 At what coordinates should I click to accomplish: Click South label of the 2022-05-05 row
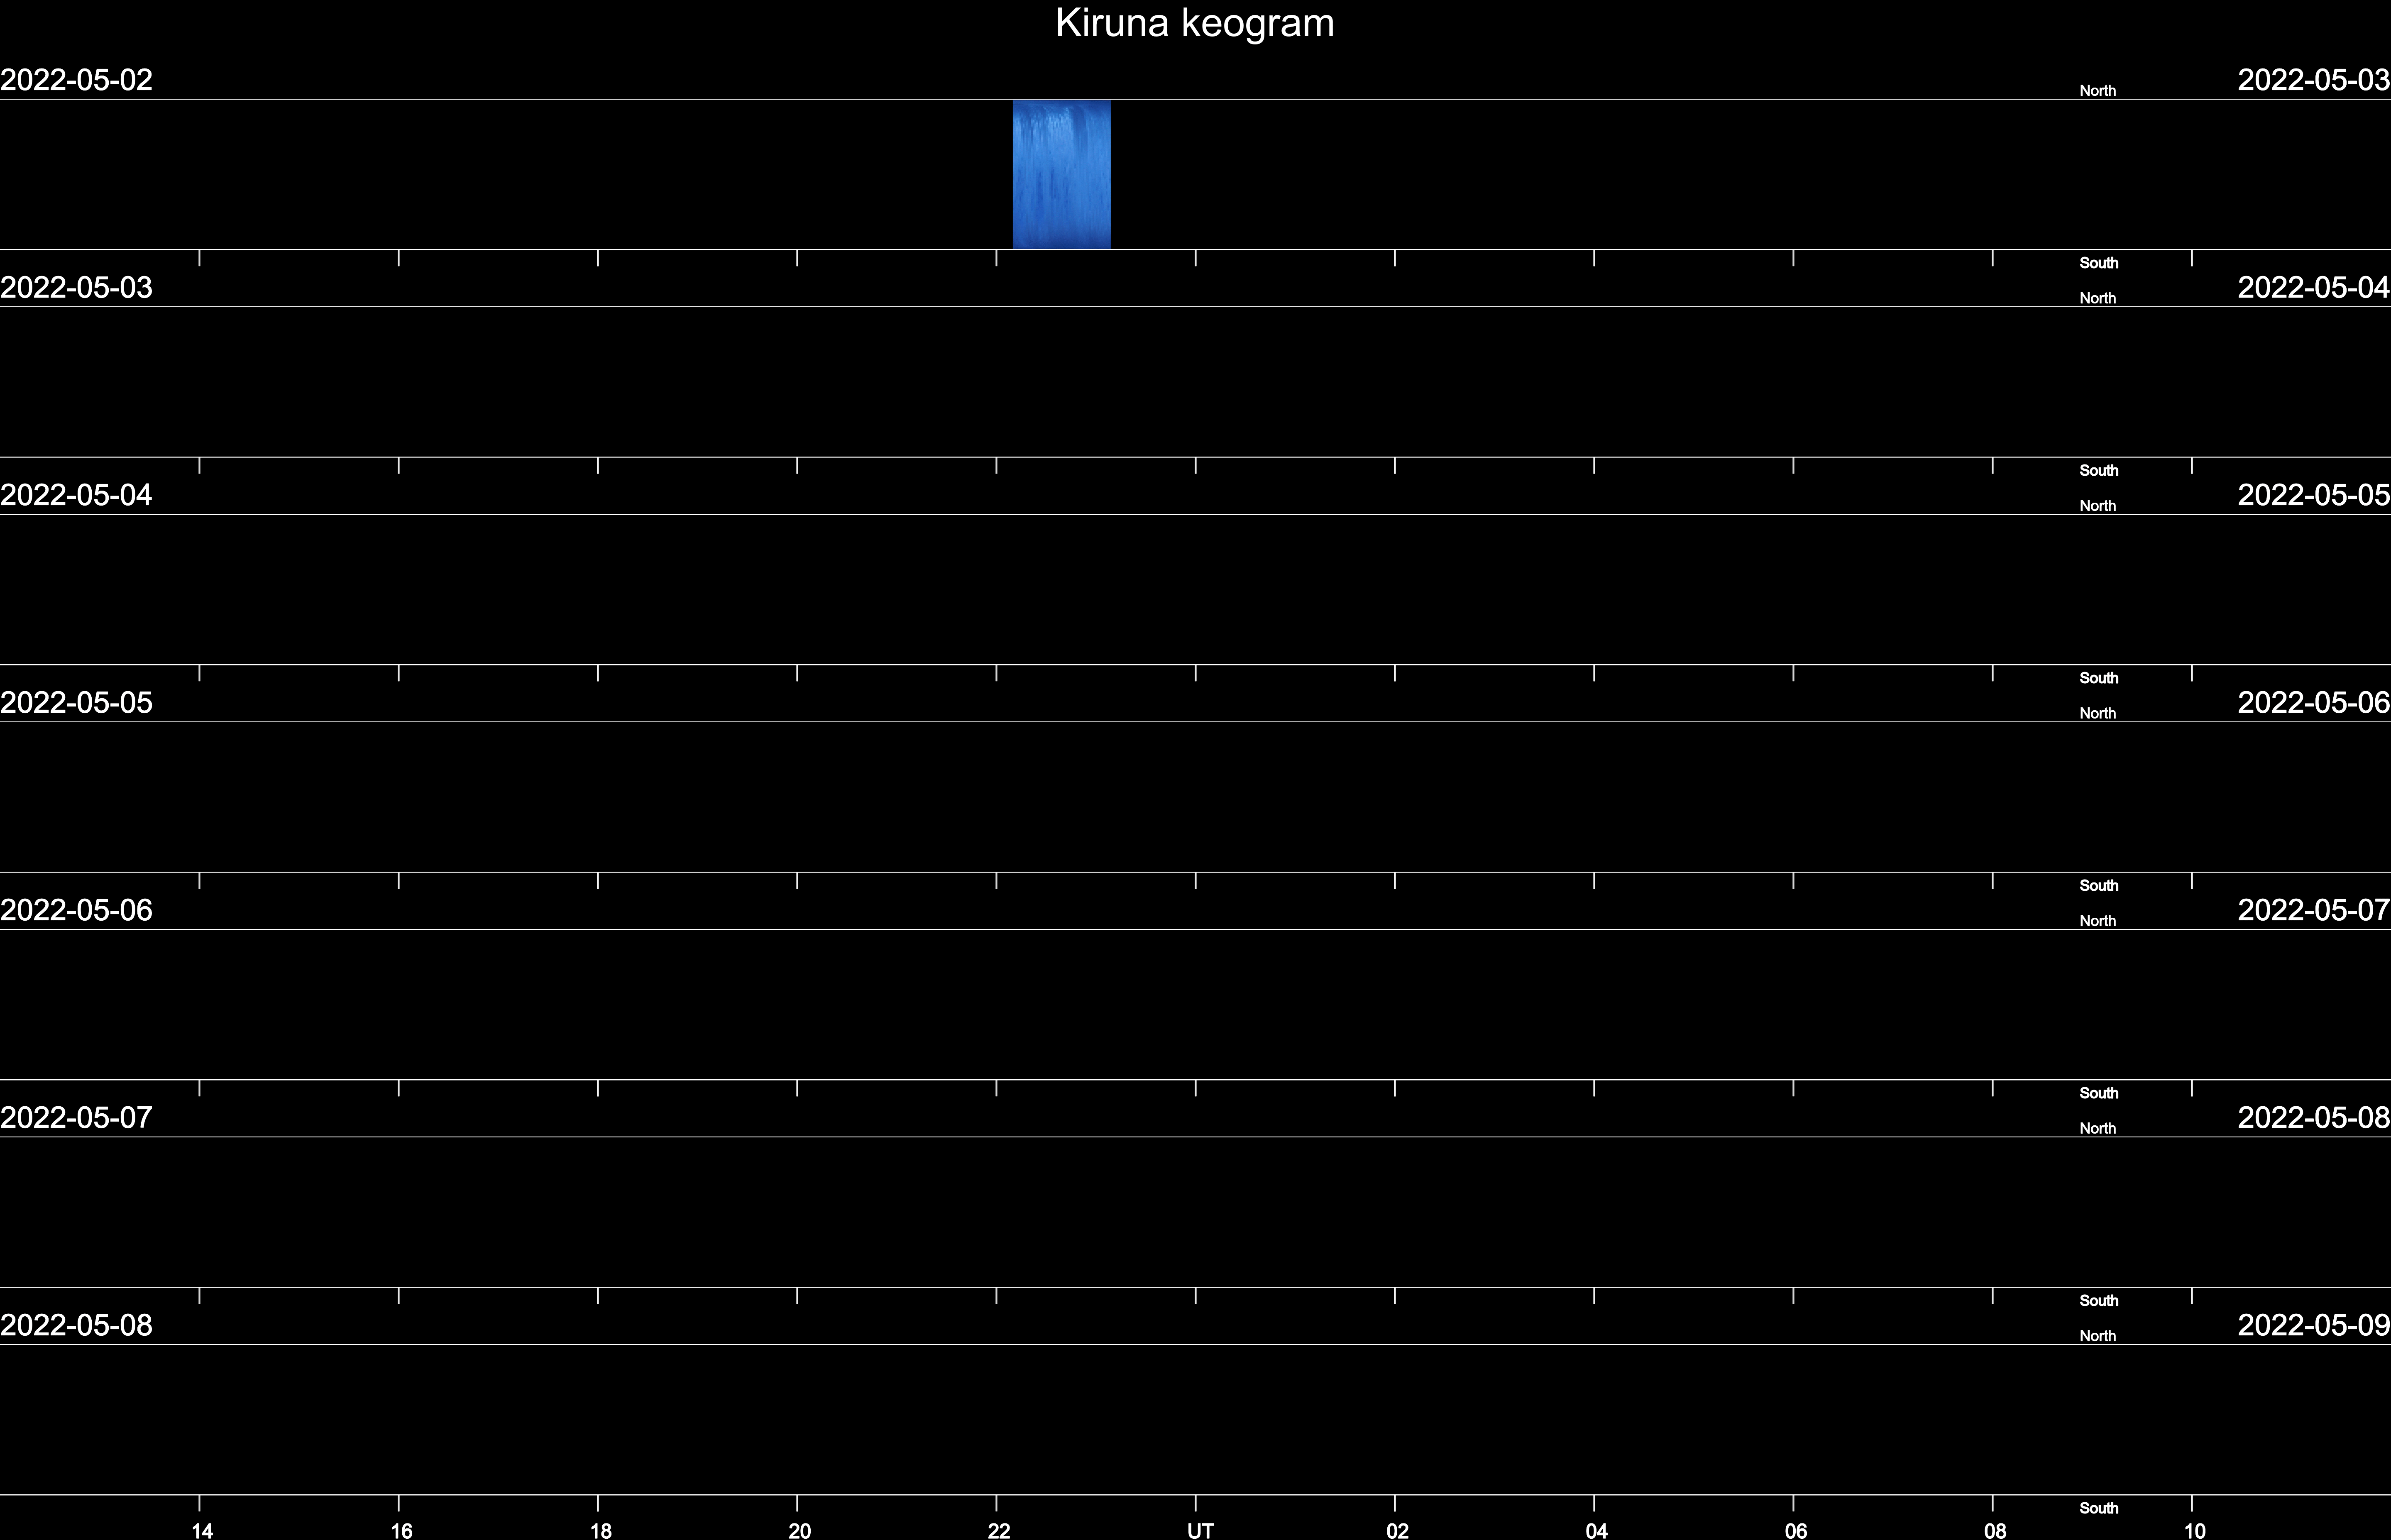(x=2099, y=886)
